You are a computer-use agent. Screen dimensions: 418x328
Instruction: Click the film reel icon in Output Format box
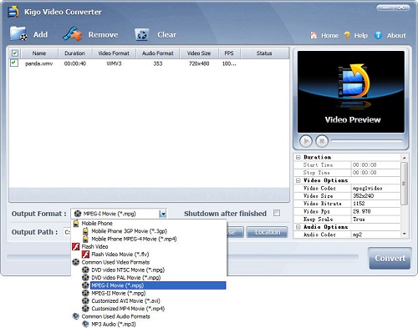coord(78,214)
